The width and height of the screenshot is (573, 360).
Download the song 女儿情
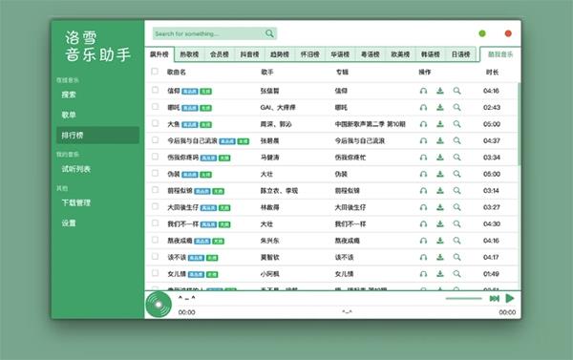[440, 274]
